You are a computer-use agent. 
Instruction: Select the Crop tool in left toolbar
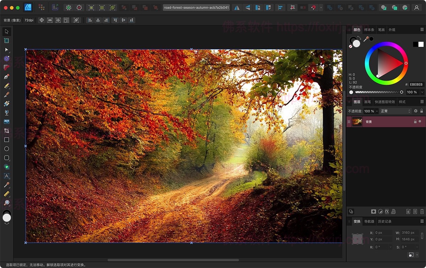click(6, 131)
